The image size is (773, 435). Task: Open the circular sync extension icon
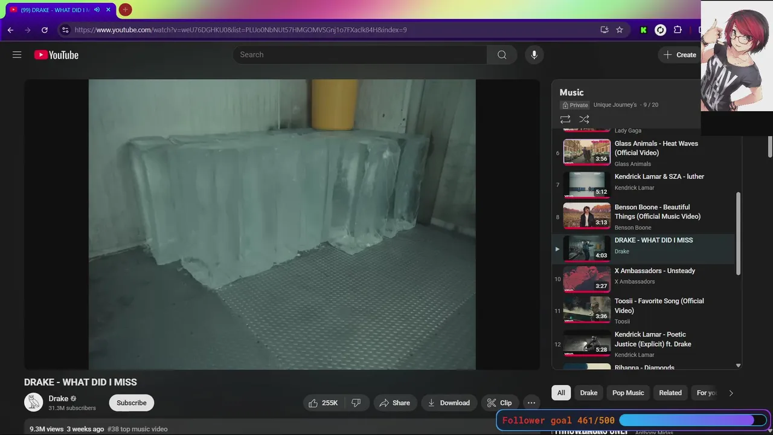[661, 30]
